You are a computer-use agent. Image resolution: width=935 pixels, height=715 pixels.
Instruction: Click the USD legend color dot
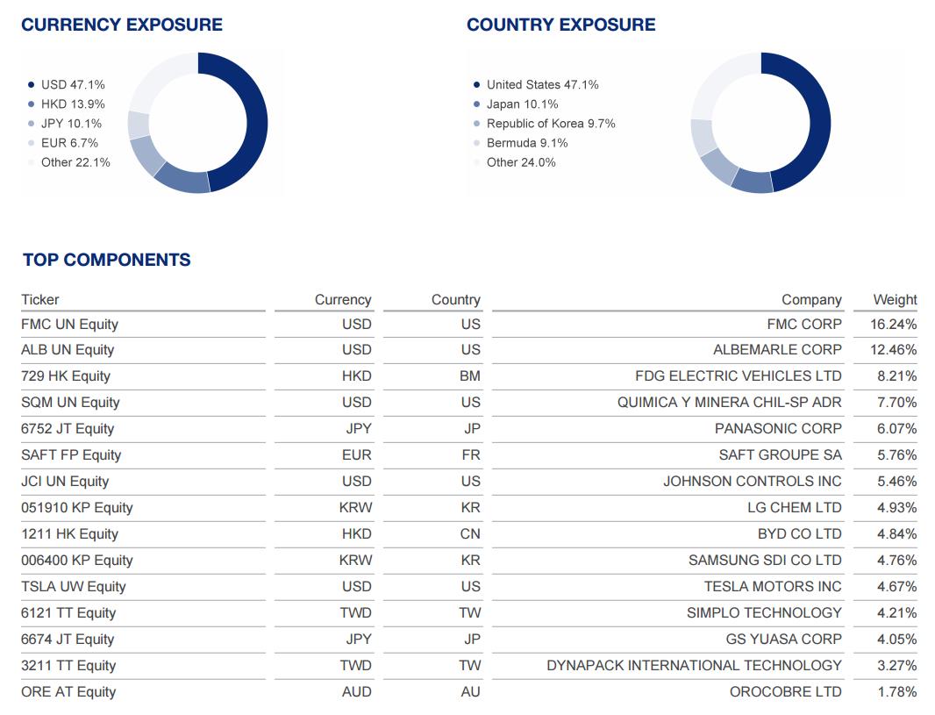[31, 85]
